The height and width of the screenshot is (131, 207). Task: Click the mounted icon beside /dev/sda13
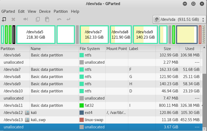coord(27,120)
